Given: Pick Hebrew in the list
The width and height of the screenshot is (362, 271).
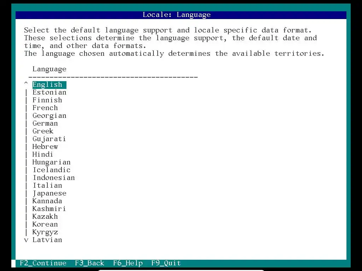Looking at the screenshot, I should pos(45,147).
